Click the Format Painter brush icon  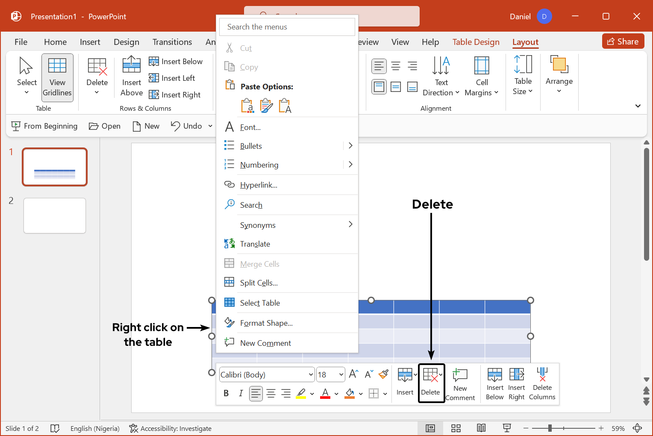(x=383, y=374)
